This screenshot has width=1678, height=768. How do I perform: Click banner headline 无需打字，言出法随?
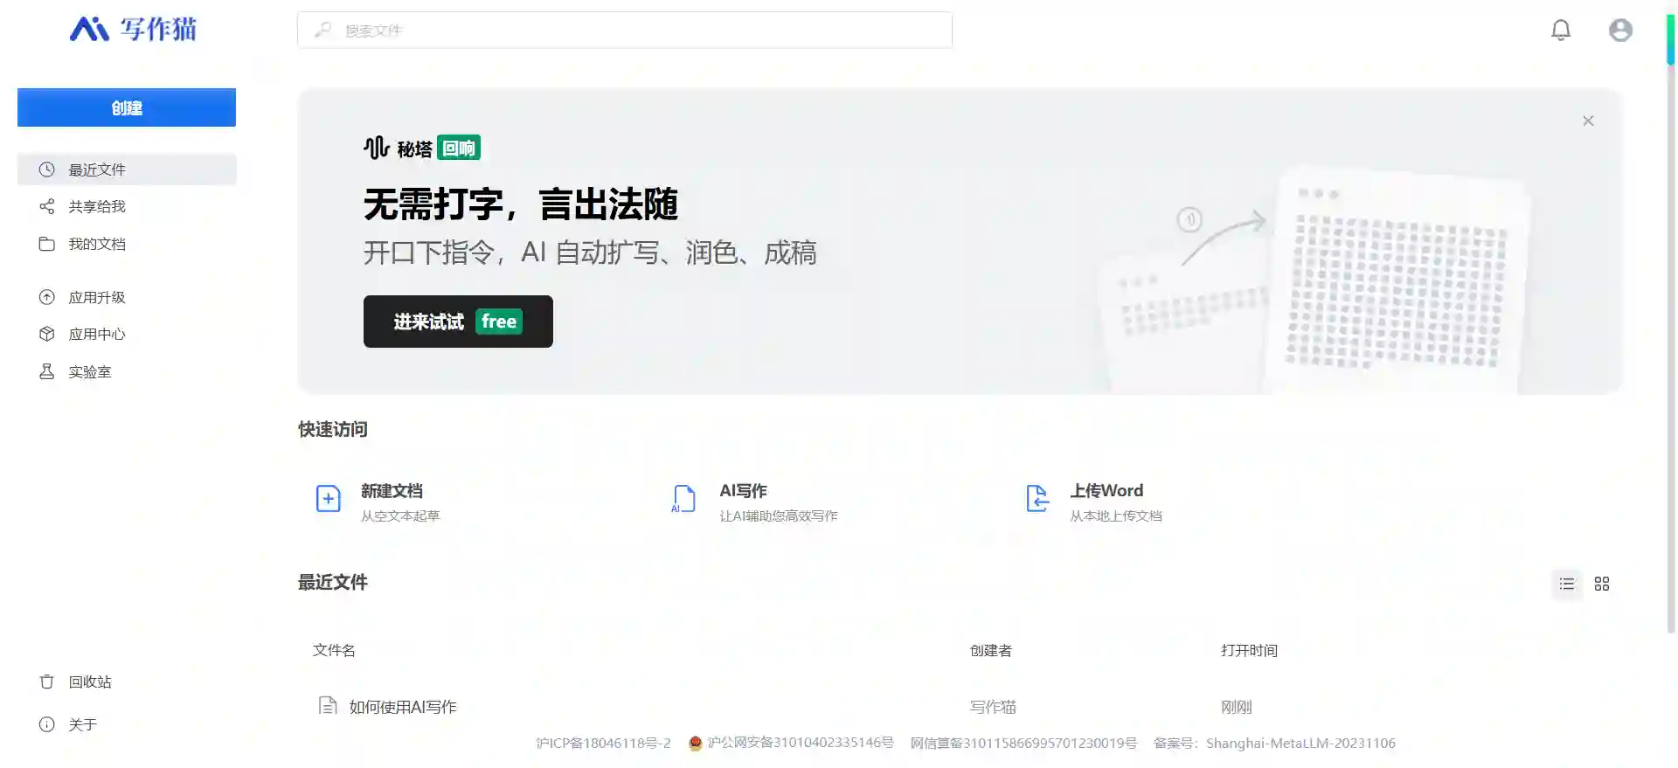point(521,204)
